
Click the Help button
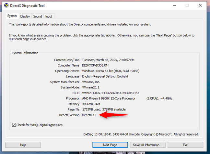(x=23, y=145)
